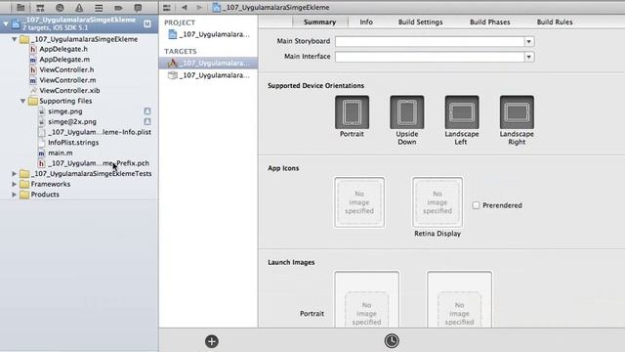Expand the Frameworks folder

(15, 184)
